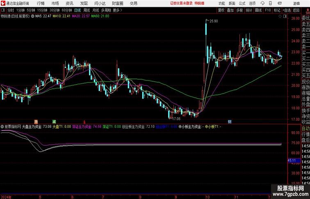Viewport: 310px width, 199px height.
Task: Open the mail envelope icon
Action: (x=280, y=3)
